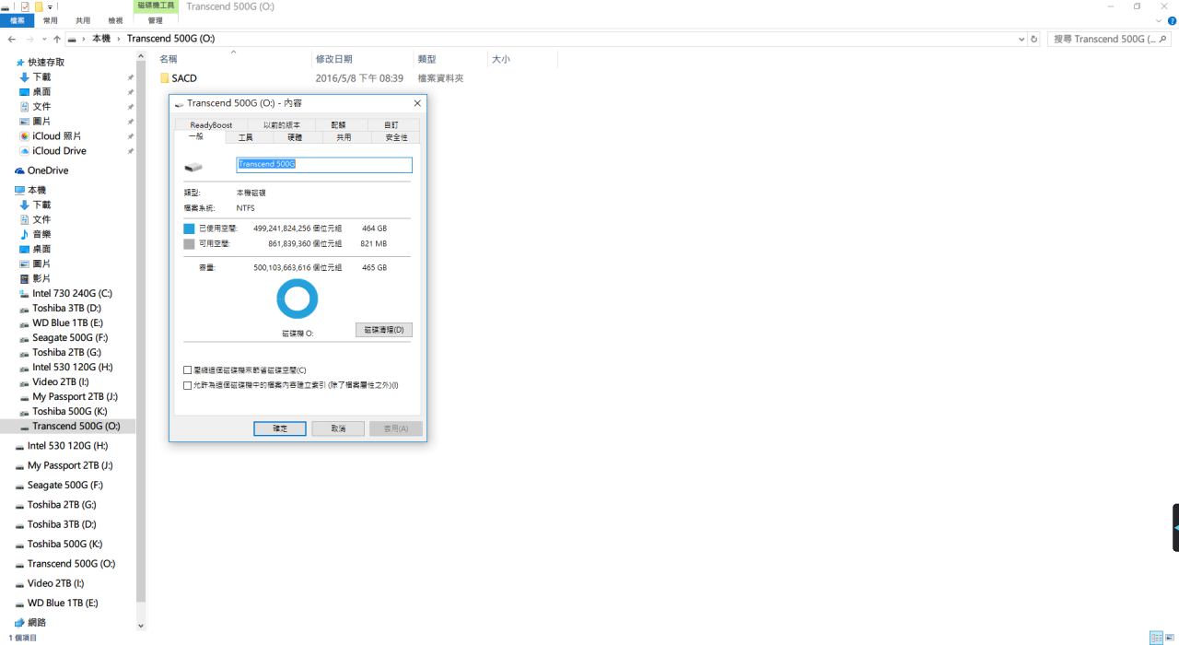Open 網路 in navigation pane
Viewport: 1179px width, 645px height.
tap(30, 623)
